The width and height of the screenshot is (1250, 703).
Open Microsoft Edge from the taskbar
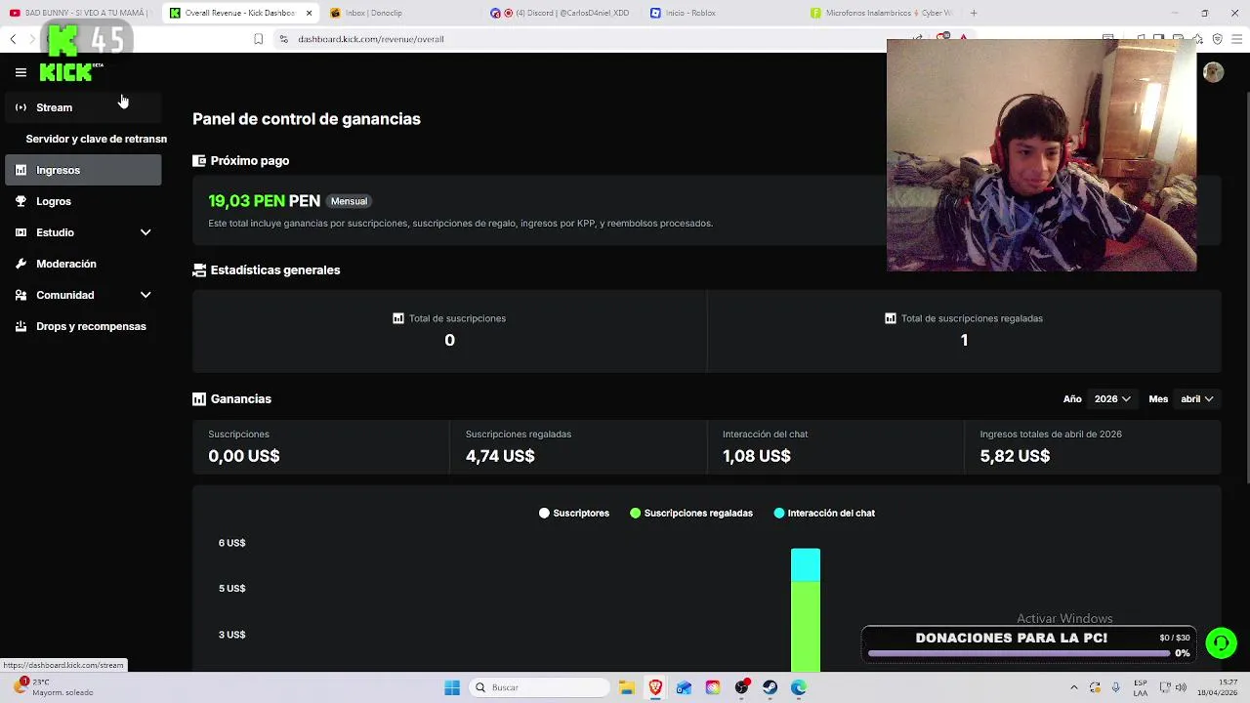pyautogui.click(x=798, y=687)
